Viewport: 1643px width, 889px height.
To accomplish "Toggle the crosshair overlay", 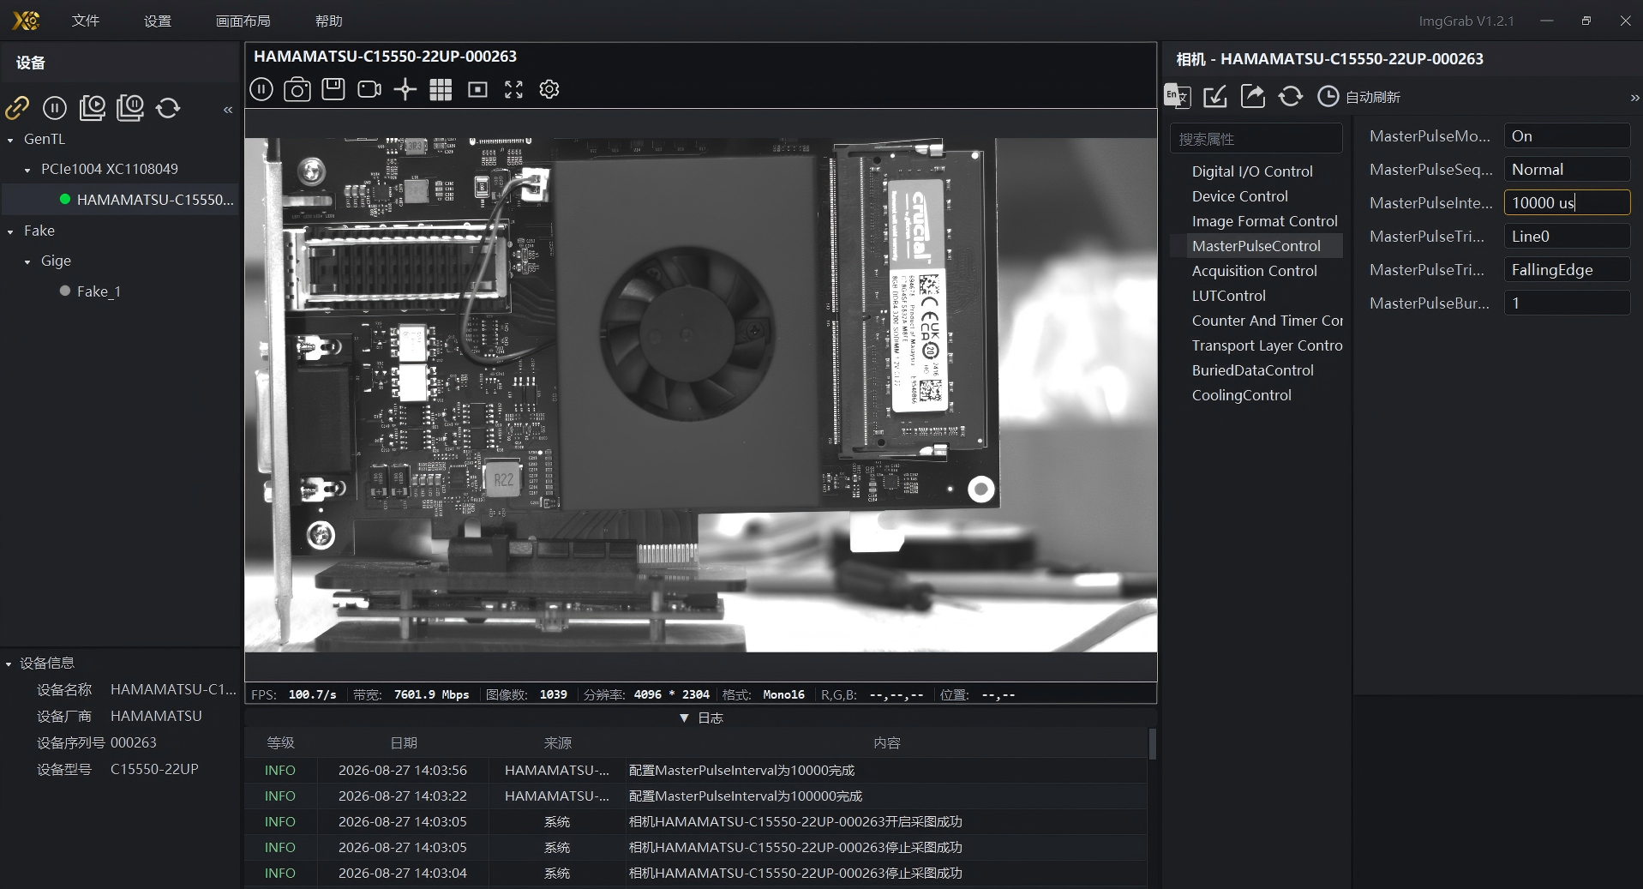I will click(405, 89).
